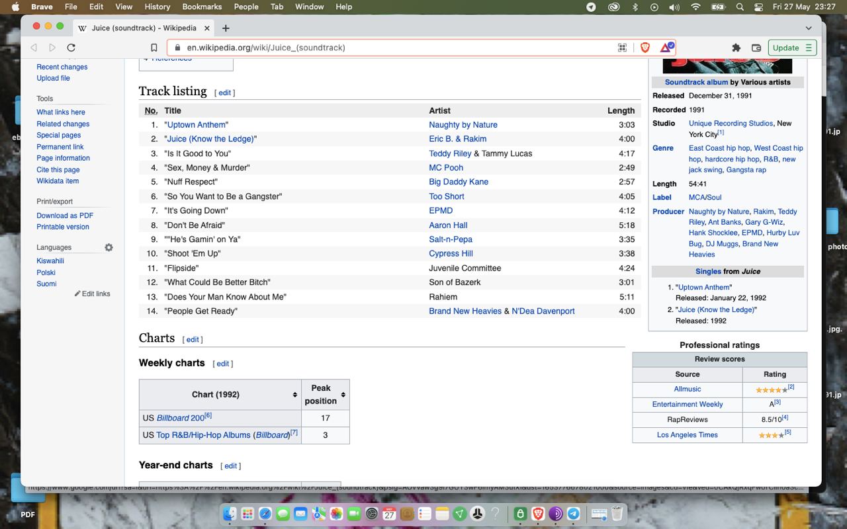Open Calendar from the dock
This screenshot has width=847, height=529.
click(389, 514)
